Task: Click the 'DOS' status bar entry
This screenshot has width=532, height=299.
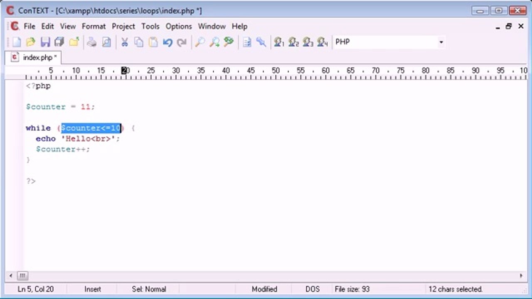Action: click(313, 289)
